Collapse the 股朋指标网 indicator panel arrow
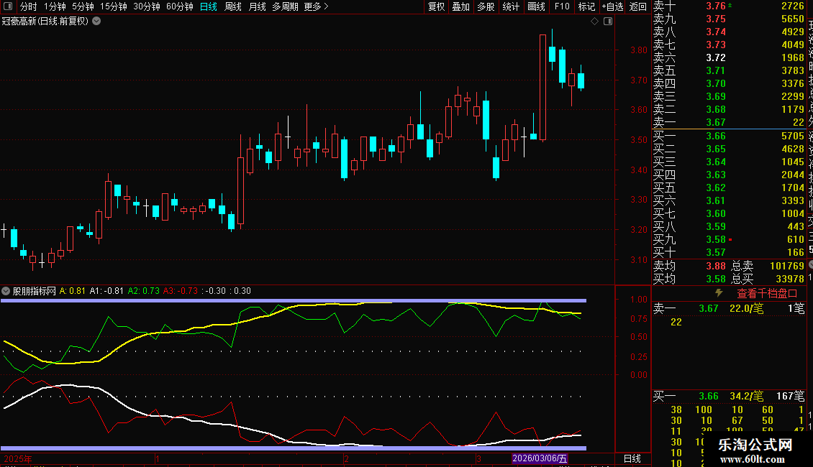Image resolution: width=813 pixels, height=467 pixels. tap(6, 292)
